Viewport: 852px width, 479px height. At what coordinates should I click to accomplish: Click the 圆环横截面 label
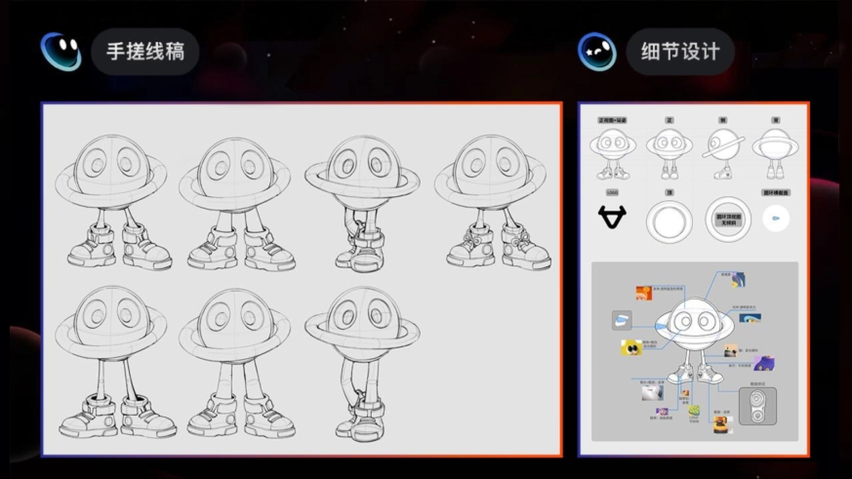(776, 193)
